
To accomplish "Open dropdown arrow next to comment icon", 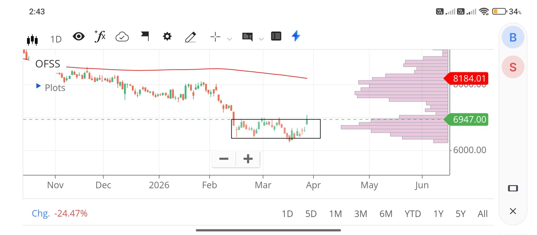I will click(x=261, y=39).
